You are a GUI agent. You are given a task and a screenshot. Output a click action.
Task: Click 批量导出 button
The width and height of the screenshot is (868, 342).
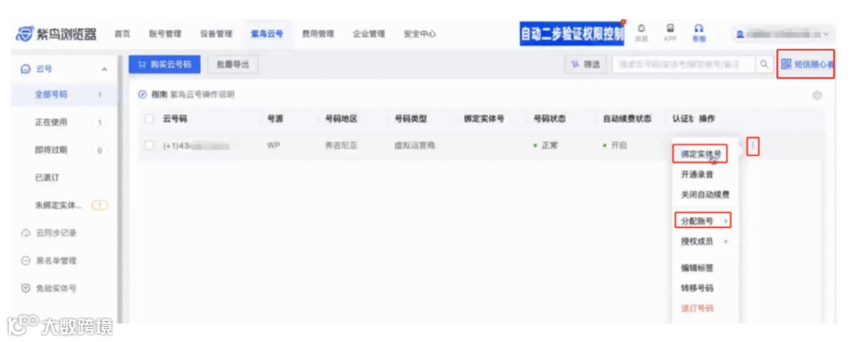click(232, 64)
